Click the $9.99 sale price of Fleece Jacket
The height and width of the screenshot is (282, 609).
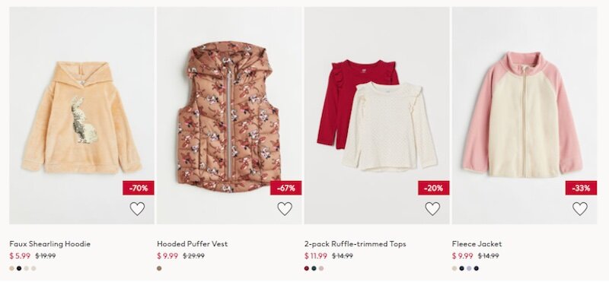(x=463, y=256)
